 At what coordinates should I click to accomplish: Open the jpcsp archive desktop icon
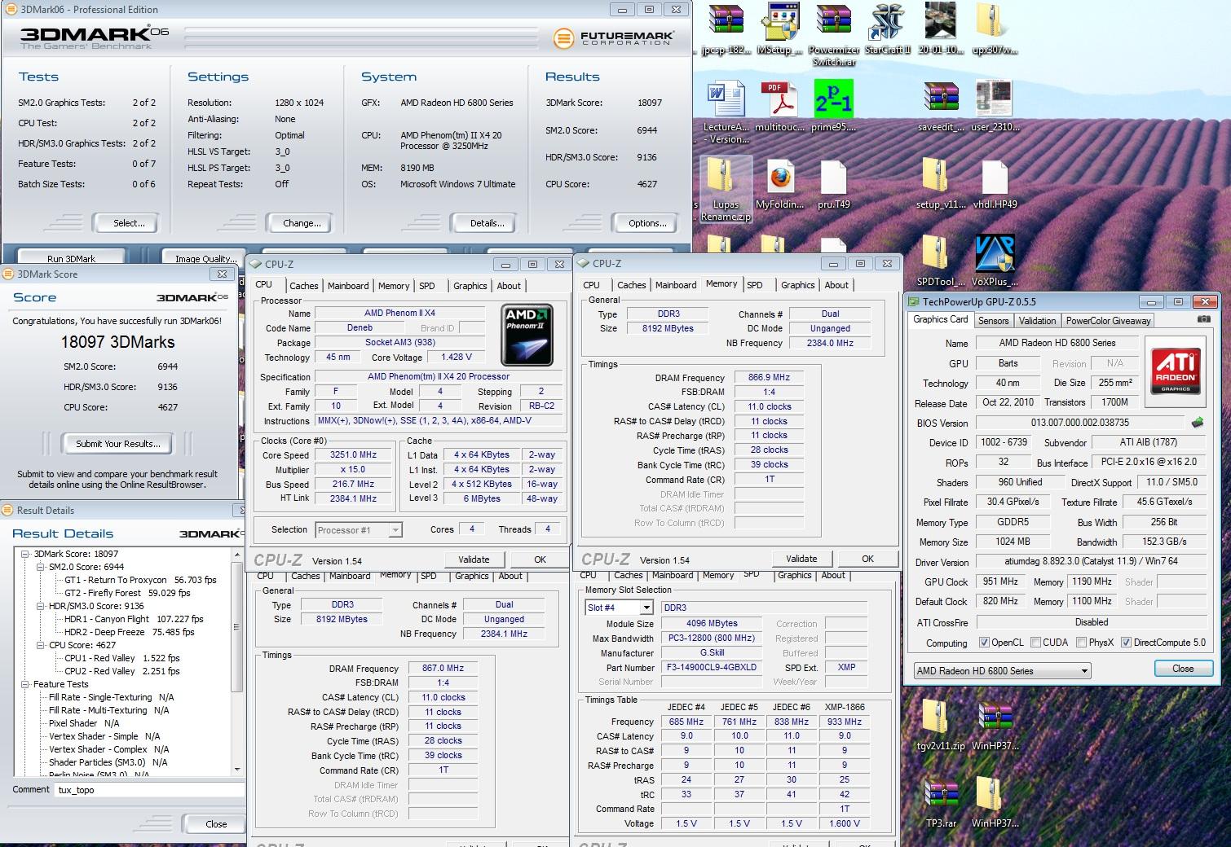726,29
